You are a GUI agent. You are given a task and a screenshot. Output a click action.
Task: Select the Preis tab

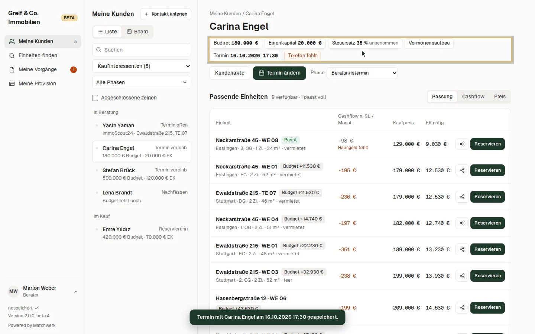pyautogui.click(x=500, y=97)
